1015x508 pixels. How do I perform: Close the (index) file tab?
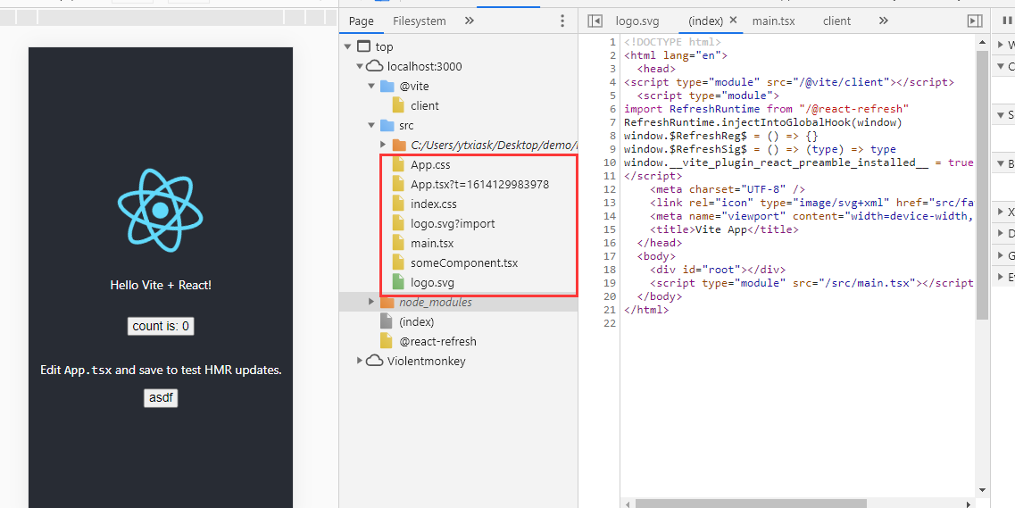point(733,20)
